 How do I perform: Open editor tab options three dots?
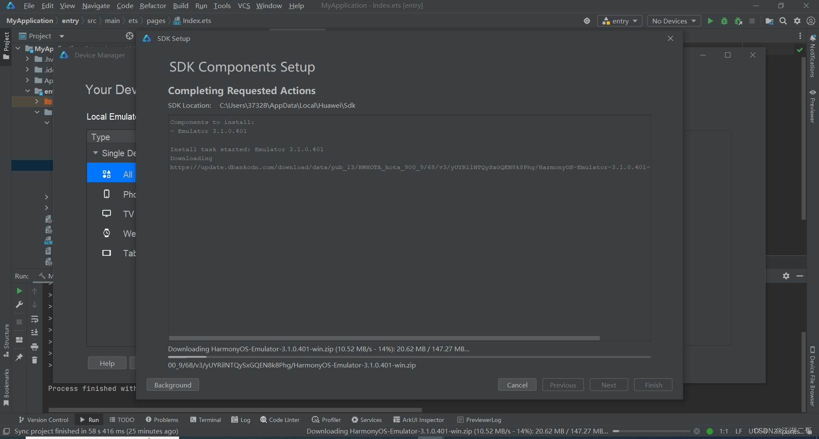click(x=800, y=36)
